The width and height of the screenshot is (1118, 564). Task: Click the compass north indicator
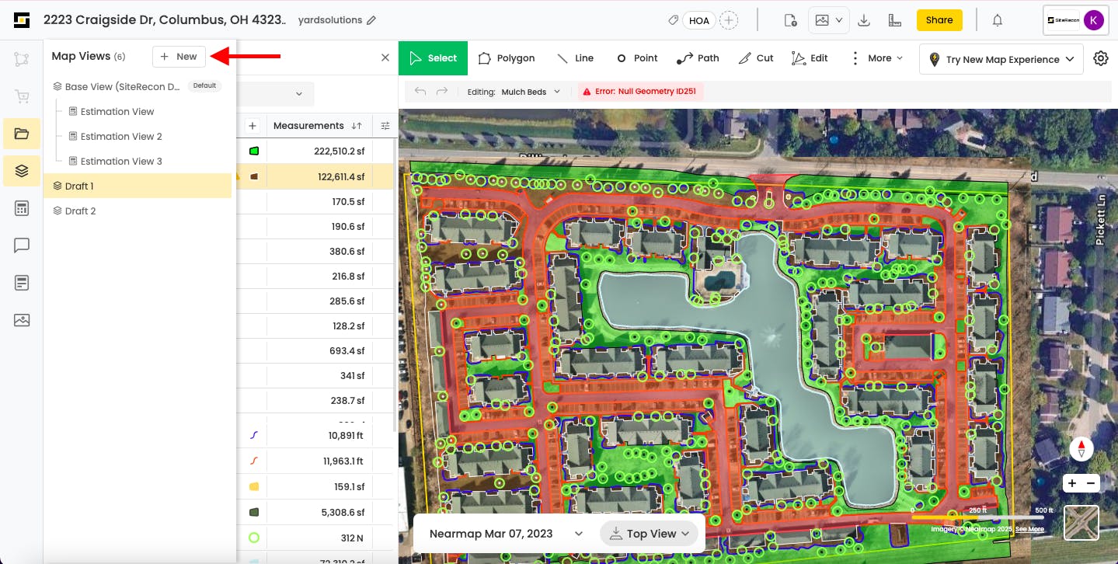1081,448
